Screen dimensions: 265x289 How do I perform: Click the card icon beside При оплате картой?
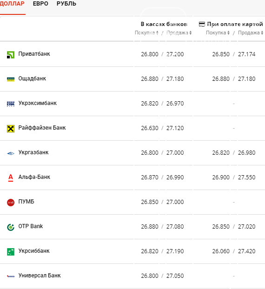pyautogui.click(x=202, y=24)
